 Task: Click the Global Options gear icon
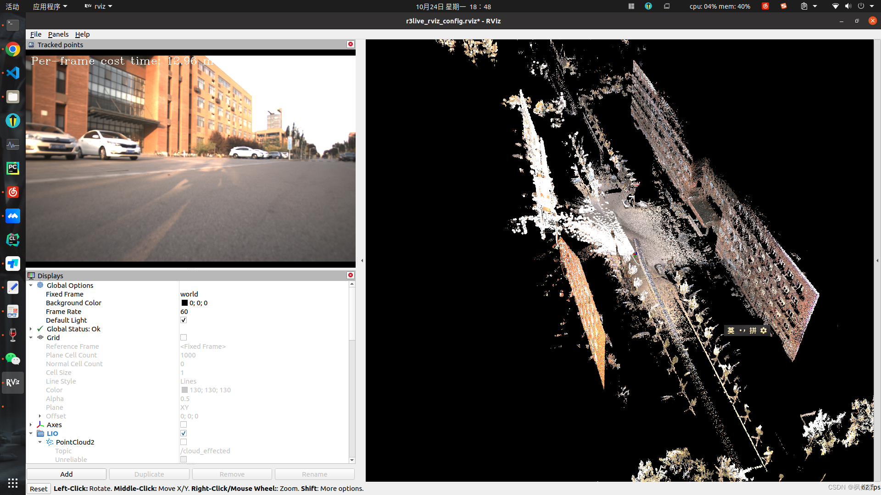pyautogui.click(x=40, y=285)
